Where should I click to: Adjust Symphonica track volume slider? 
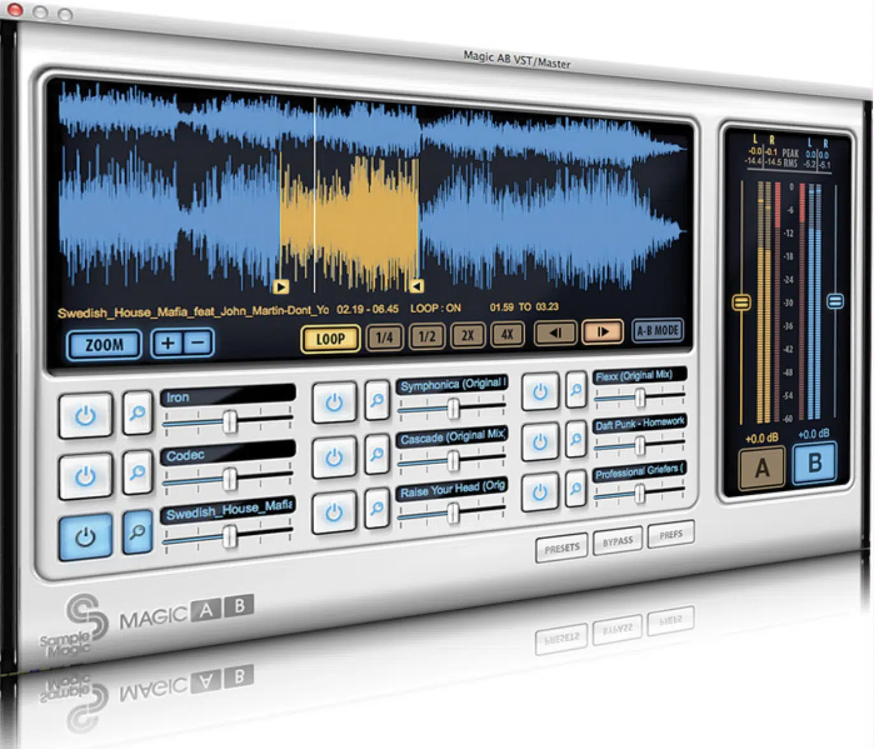pos(453,408)
